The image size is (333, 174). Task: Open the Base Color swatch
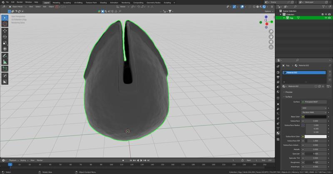(x=316, y=117)
